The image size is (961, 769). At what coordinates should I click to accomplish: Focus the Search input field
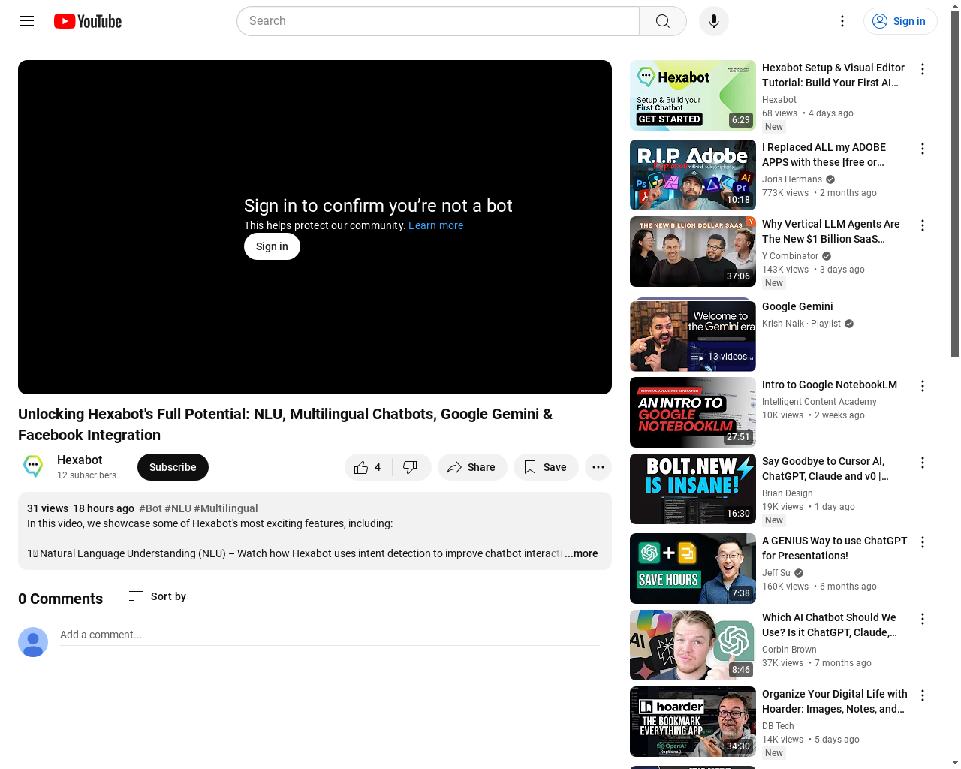coord(438,21)
